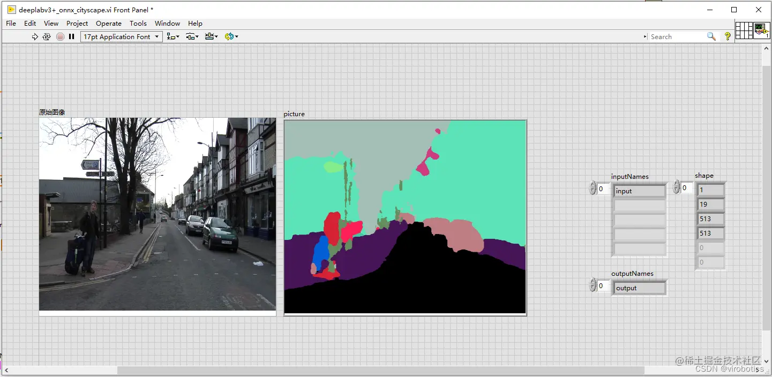Viewport: 772px width, 377px height.
Task: Click the original street photo image
Action: click(158, 214)
